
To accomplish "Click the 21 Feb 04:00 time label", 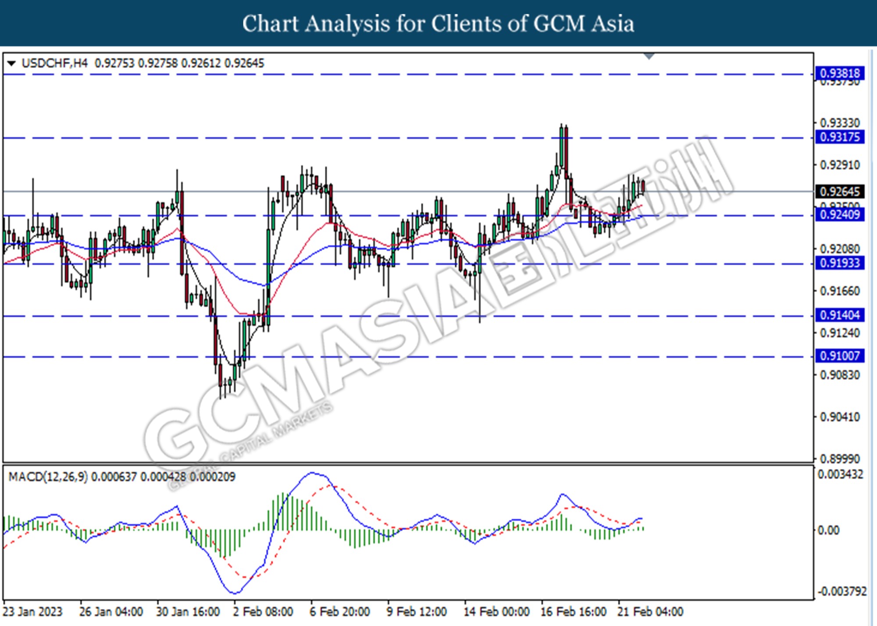I will 650,611.
